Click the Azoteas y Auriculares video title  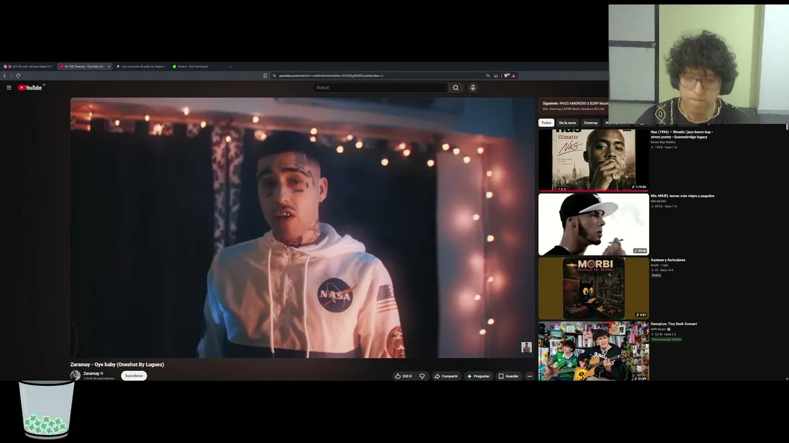[x=668, y=260]
